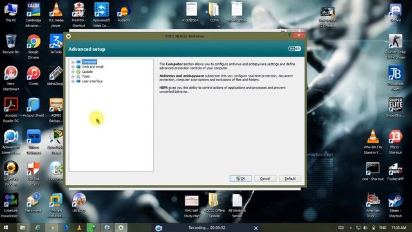
Task: Open Nero StartSmart desktop icon
Action: (11, 79)
